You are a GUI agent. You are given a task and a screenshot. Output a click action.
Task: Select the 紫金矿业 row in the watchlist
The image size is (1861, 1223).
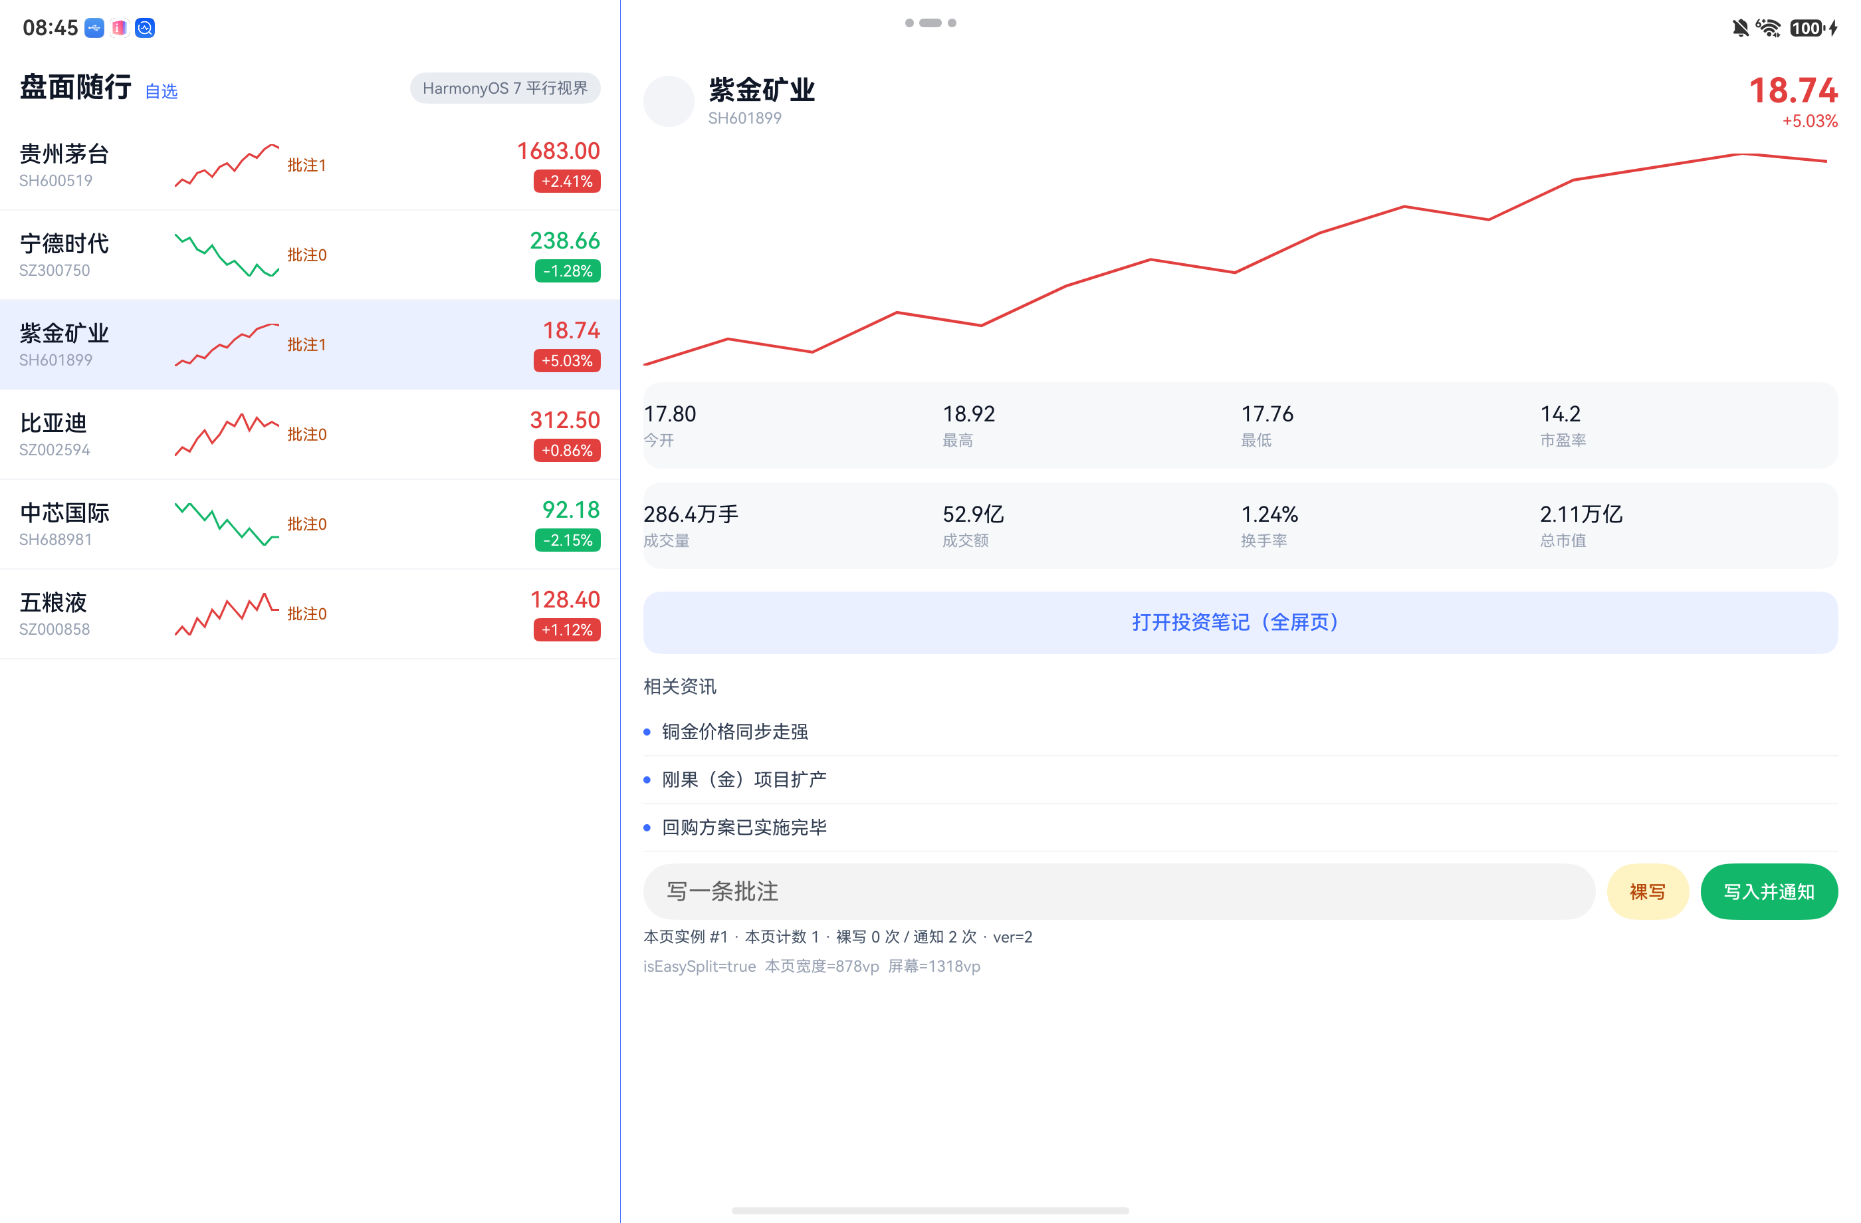(x=310, y=345)
